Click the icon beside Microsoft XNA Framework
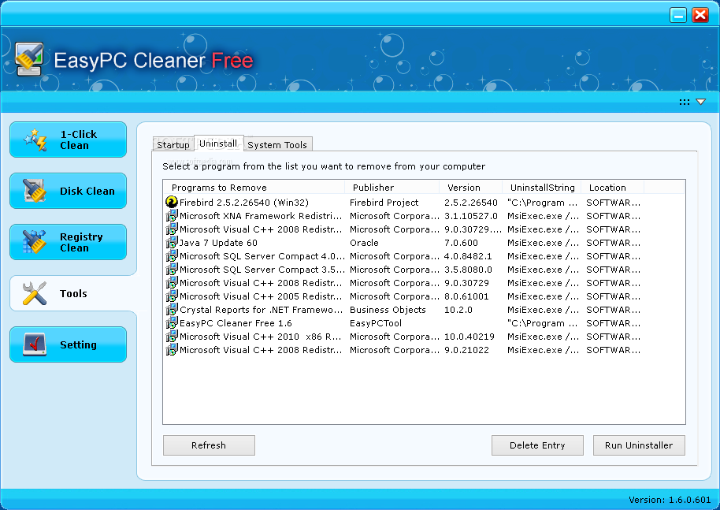Image resolution: width=720 pixels, height=510 pixels. 171,215
